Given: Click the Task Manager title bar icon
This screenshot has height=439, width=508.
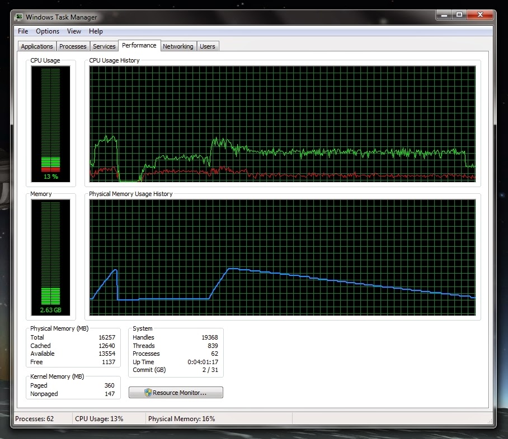Looking at the screenshot, I should point(19,17).
